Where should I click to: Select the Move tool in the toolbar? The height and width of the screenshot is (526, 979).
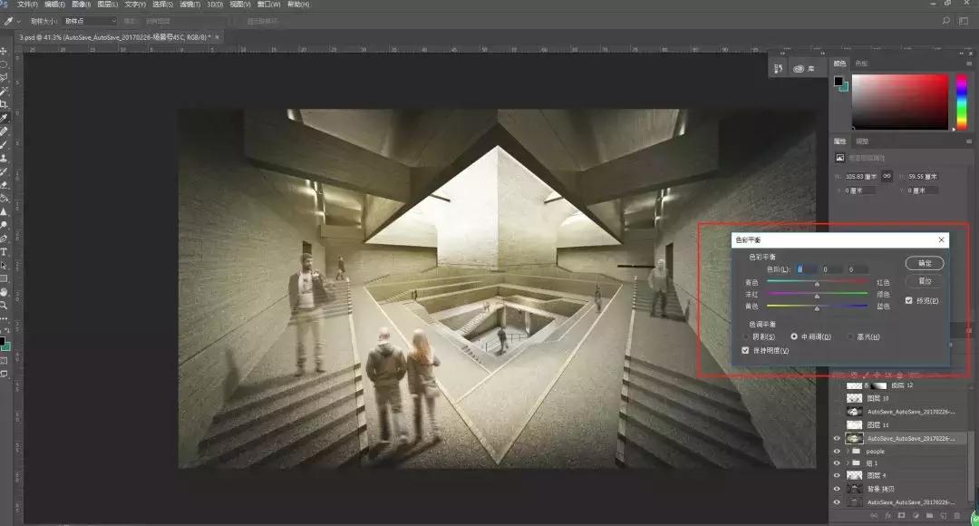[x=4, y=51]
